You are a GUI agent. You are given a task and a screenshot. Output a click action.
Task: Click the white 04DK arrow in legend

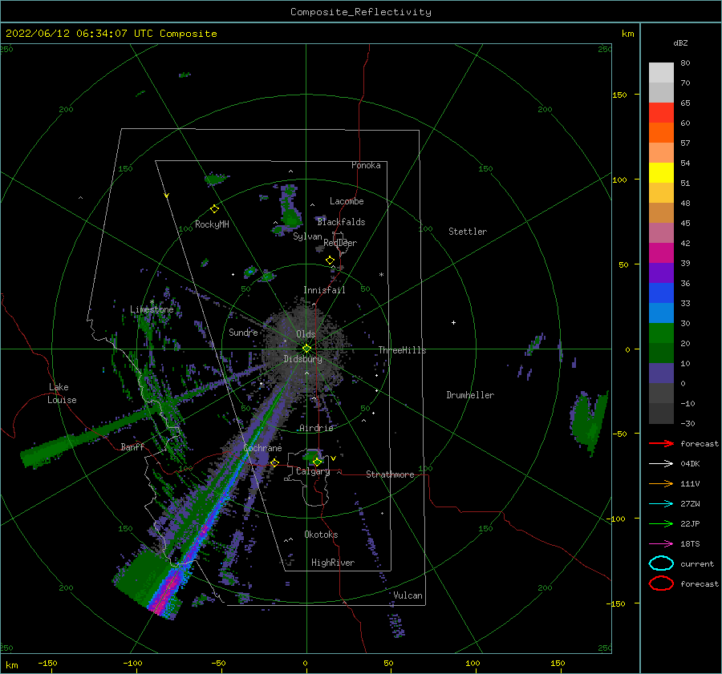click(661, 463)
